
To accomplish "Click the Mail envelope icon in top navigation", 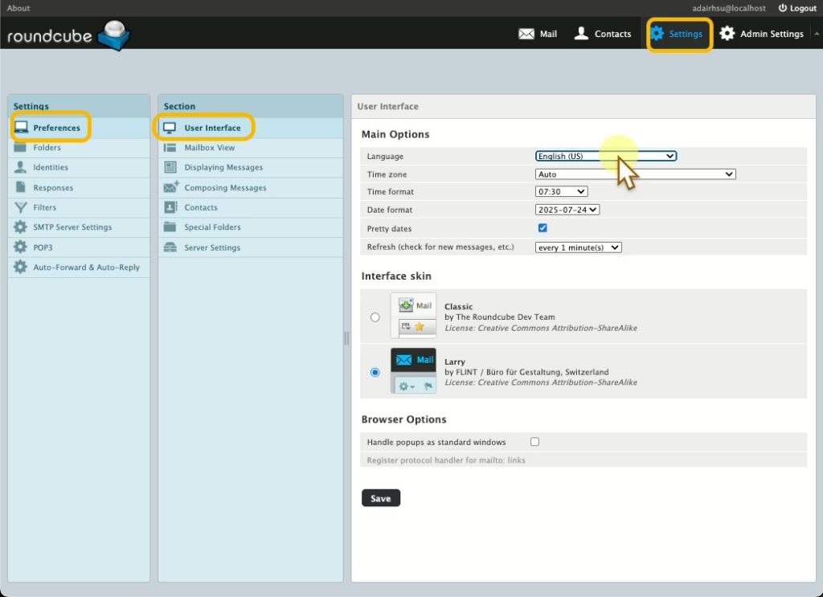I will 526,34.
